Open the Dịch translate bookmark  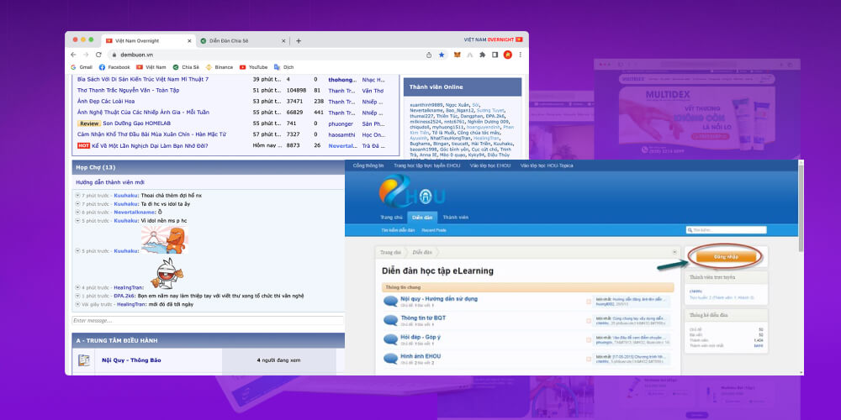click(283, 67)
